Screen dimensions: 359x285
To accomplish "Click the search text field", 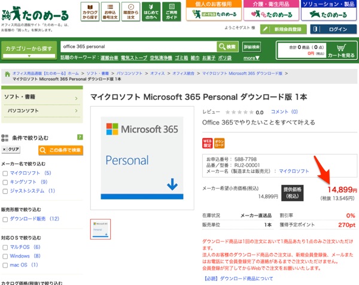I will pyautogui.click(x=139, y=47).
